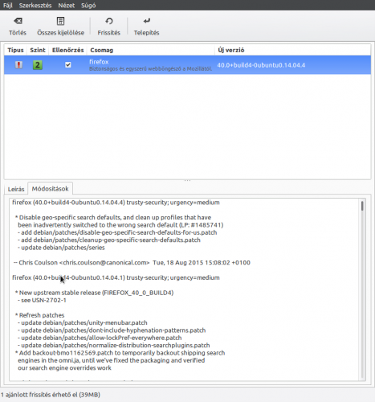375x402 pixels.
Task: Select the Módosítások tab
Action: [x=50, y=188]
